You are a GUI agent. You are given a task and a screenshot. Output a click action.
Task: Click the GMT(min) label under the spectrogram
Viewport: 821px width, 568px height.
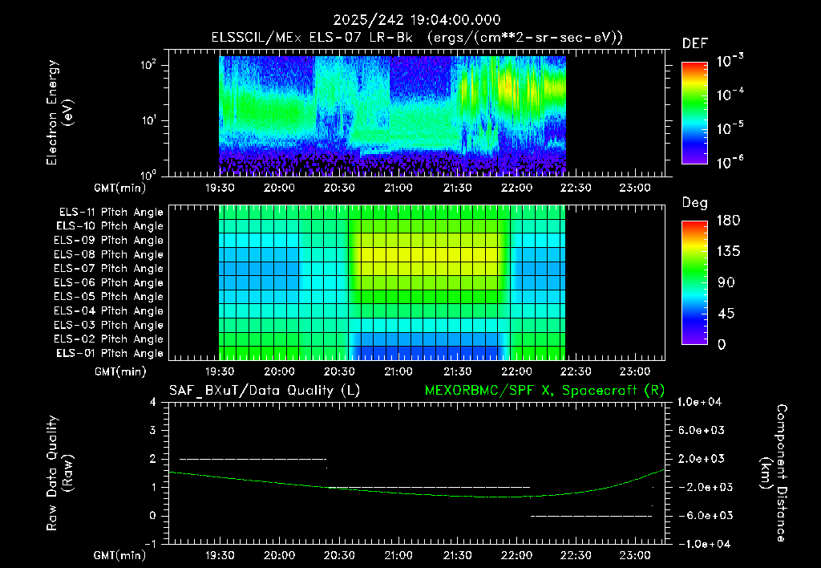click(120, 188)
